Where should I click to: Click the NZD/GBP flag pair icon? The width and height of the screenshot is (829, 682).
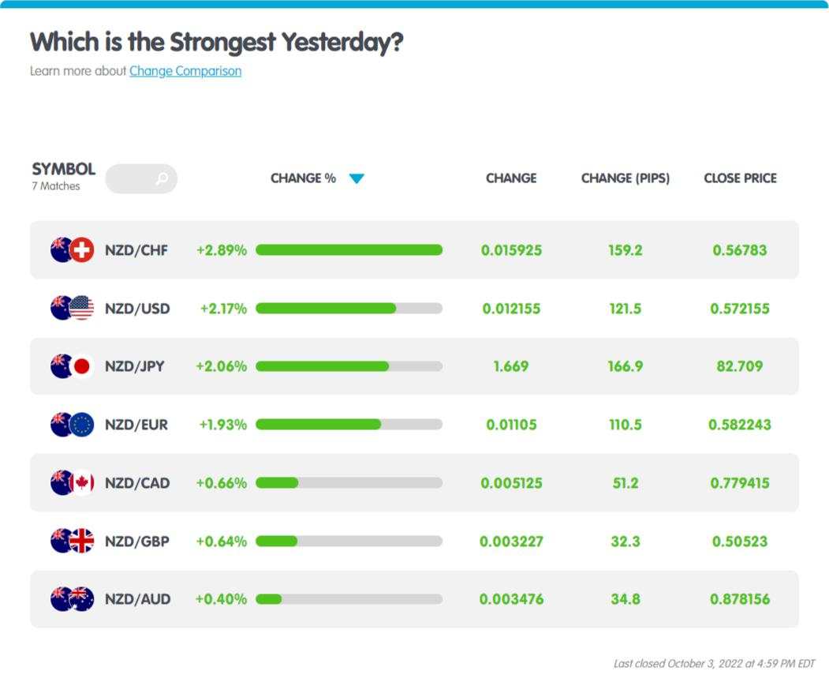coord(73,541)
